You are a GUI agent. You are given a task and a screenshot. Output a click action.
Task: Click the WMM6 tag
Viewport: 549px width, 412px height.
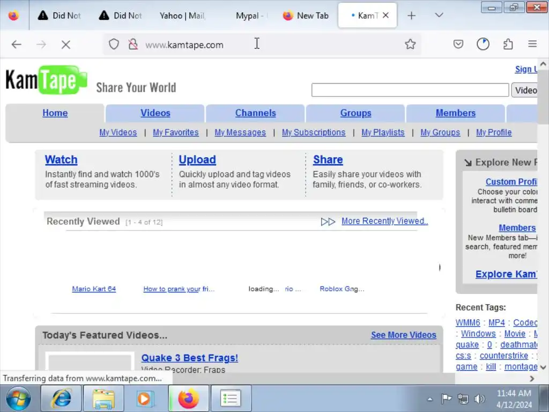(468, 322)
